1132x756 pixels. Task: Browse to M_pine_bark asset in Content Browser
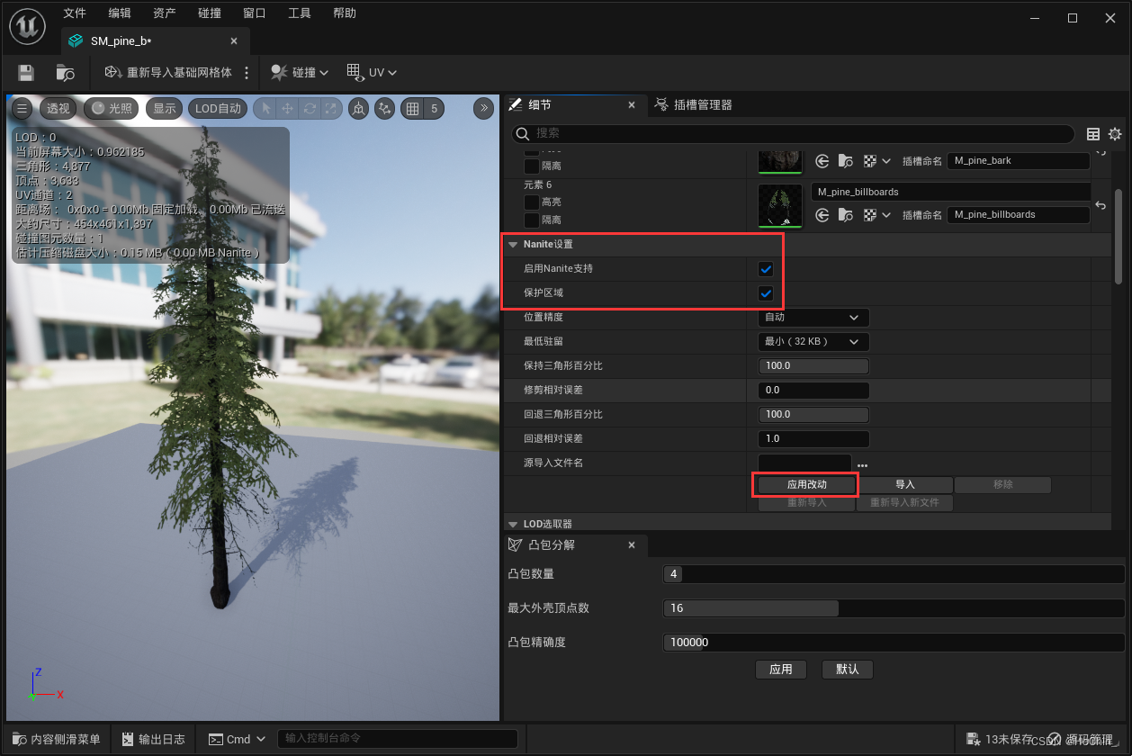coord(844,160)
